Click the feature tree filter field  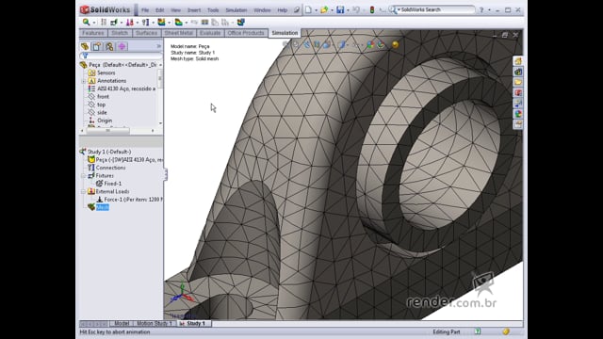tap(121, 56)
